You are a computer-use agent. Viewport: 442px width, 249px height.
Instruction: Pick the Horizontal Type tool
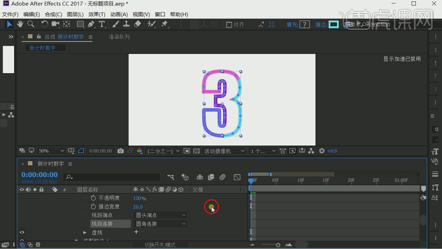coord(102,24)
